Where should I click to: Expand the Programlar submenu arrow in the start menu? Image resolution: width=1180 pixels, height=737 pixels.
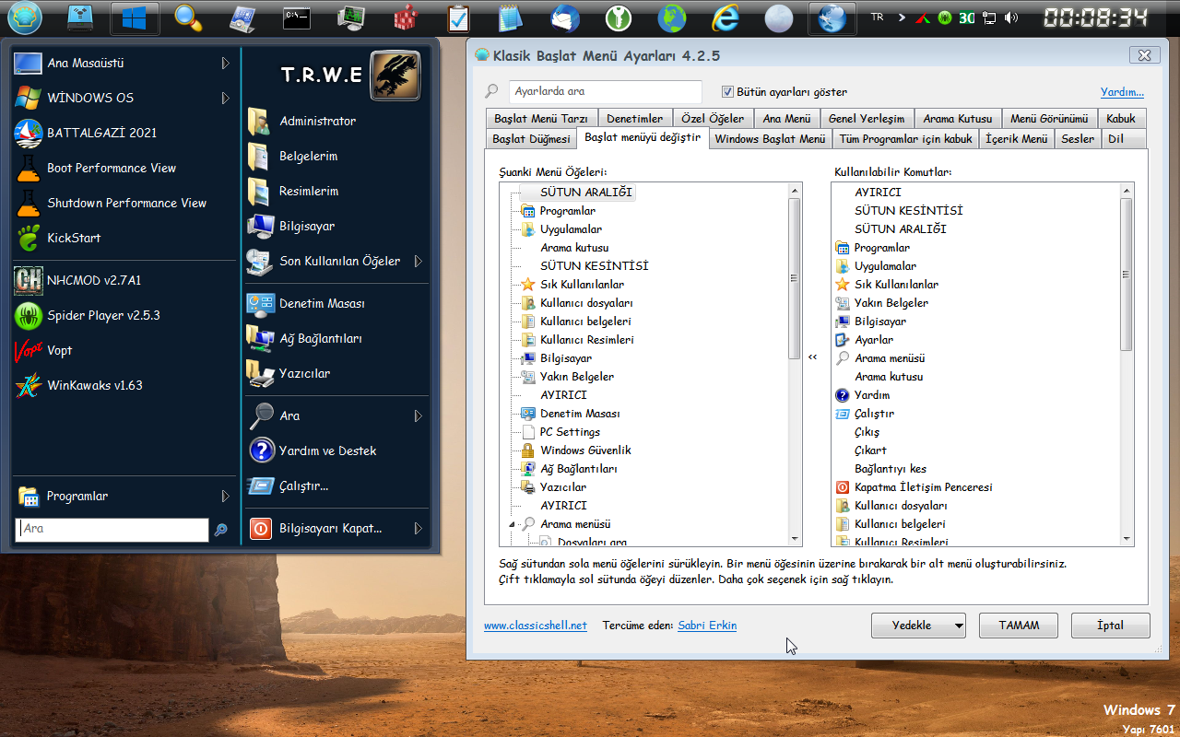click(x=225, y=496)
